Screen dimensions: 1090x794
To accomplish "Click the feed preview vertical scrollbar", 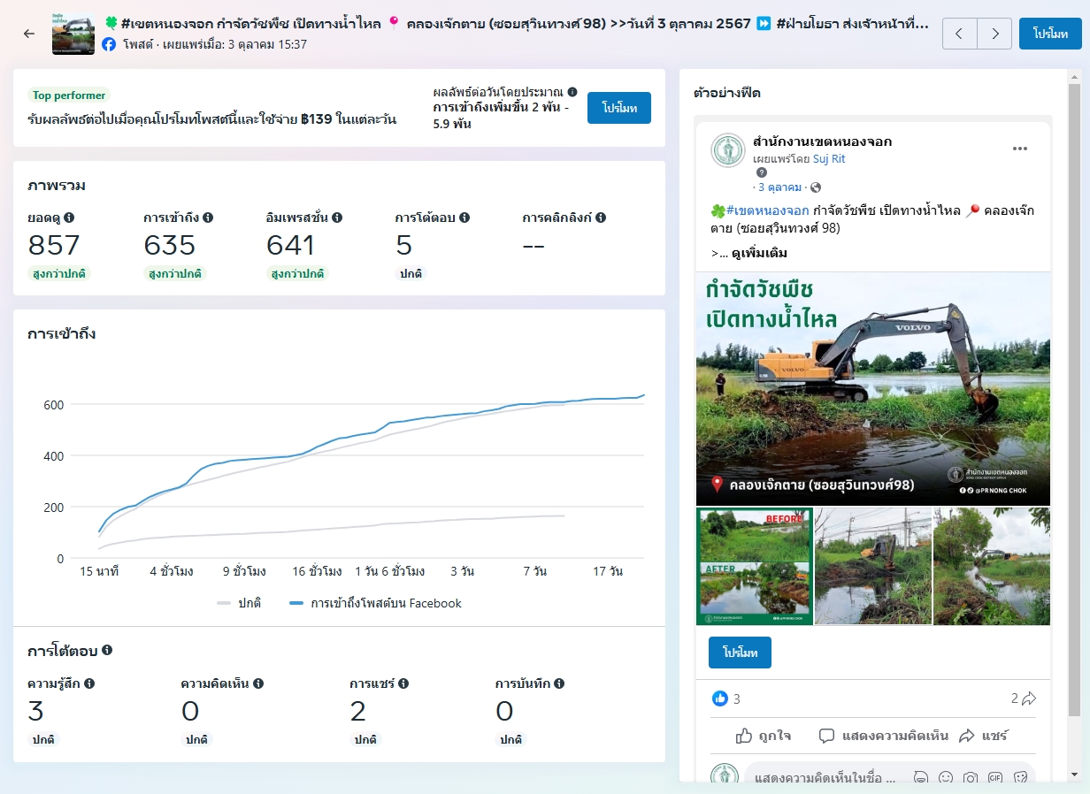I will pos(1074,398).
